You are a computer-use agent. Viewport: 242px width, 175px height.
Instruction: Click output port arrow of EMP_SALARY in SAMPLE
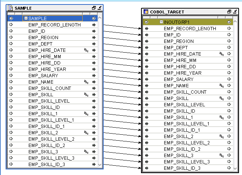coord(94,75)
